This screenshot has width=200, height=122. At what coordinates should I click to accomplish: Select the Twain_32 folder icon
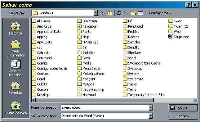pyautogui.click(x=171, y=26)
